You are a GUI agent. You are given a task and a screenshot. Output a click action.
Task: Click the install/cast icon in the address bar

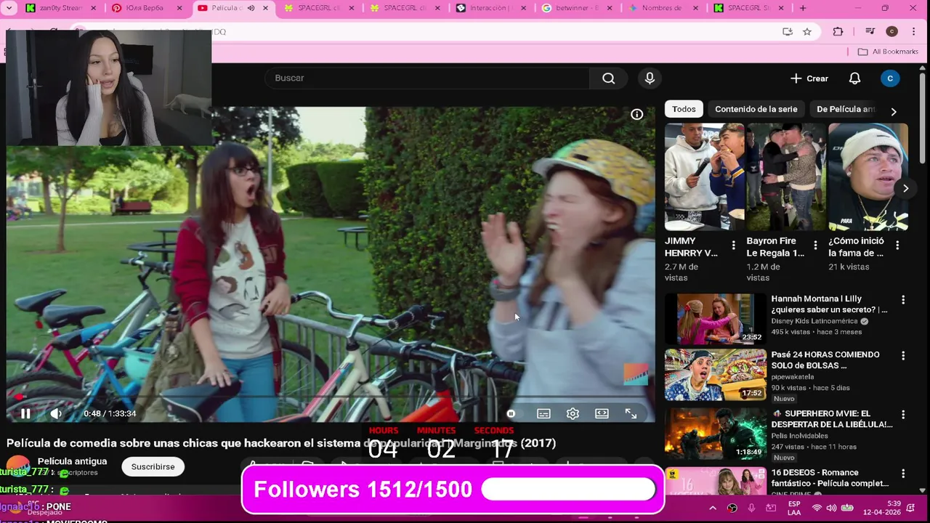788,31
